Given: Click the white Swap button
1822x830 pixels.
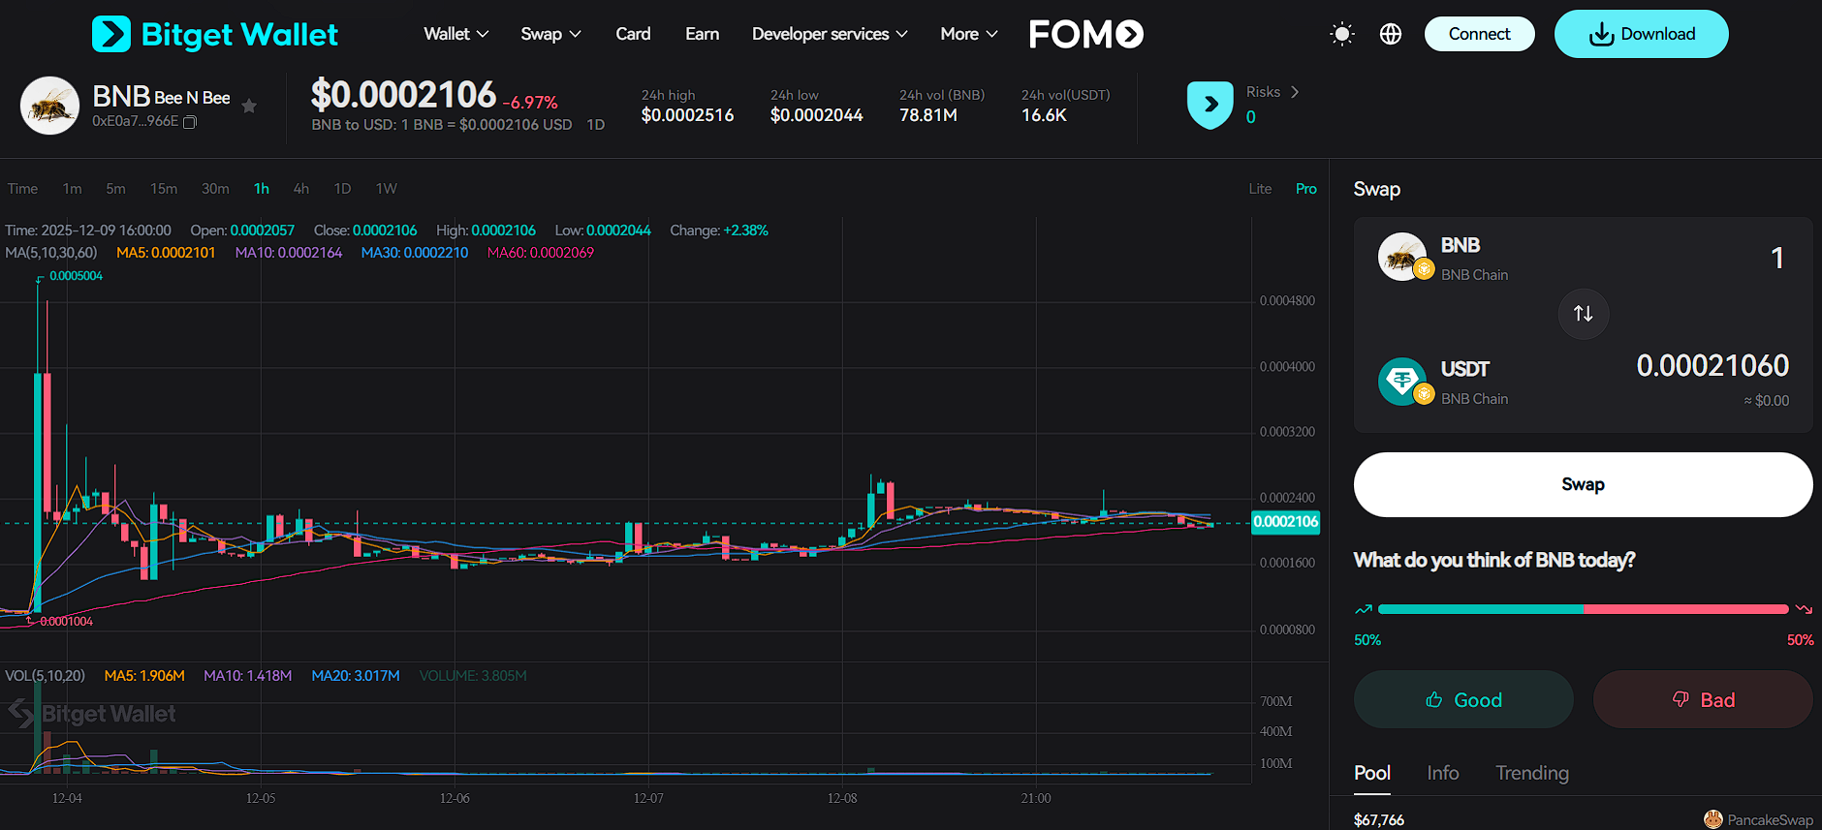Looking at the screenshot, I should (1583, 484).
